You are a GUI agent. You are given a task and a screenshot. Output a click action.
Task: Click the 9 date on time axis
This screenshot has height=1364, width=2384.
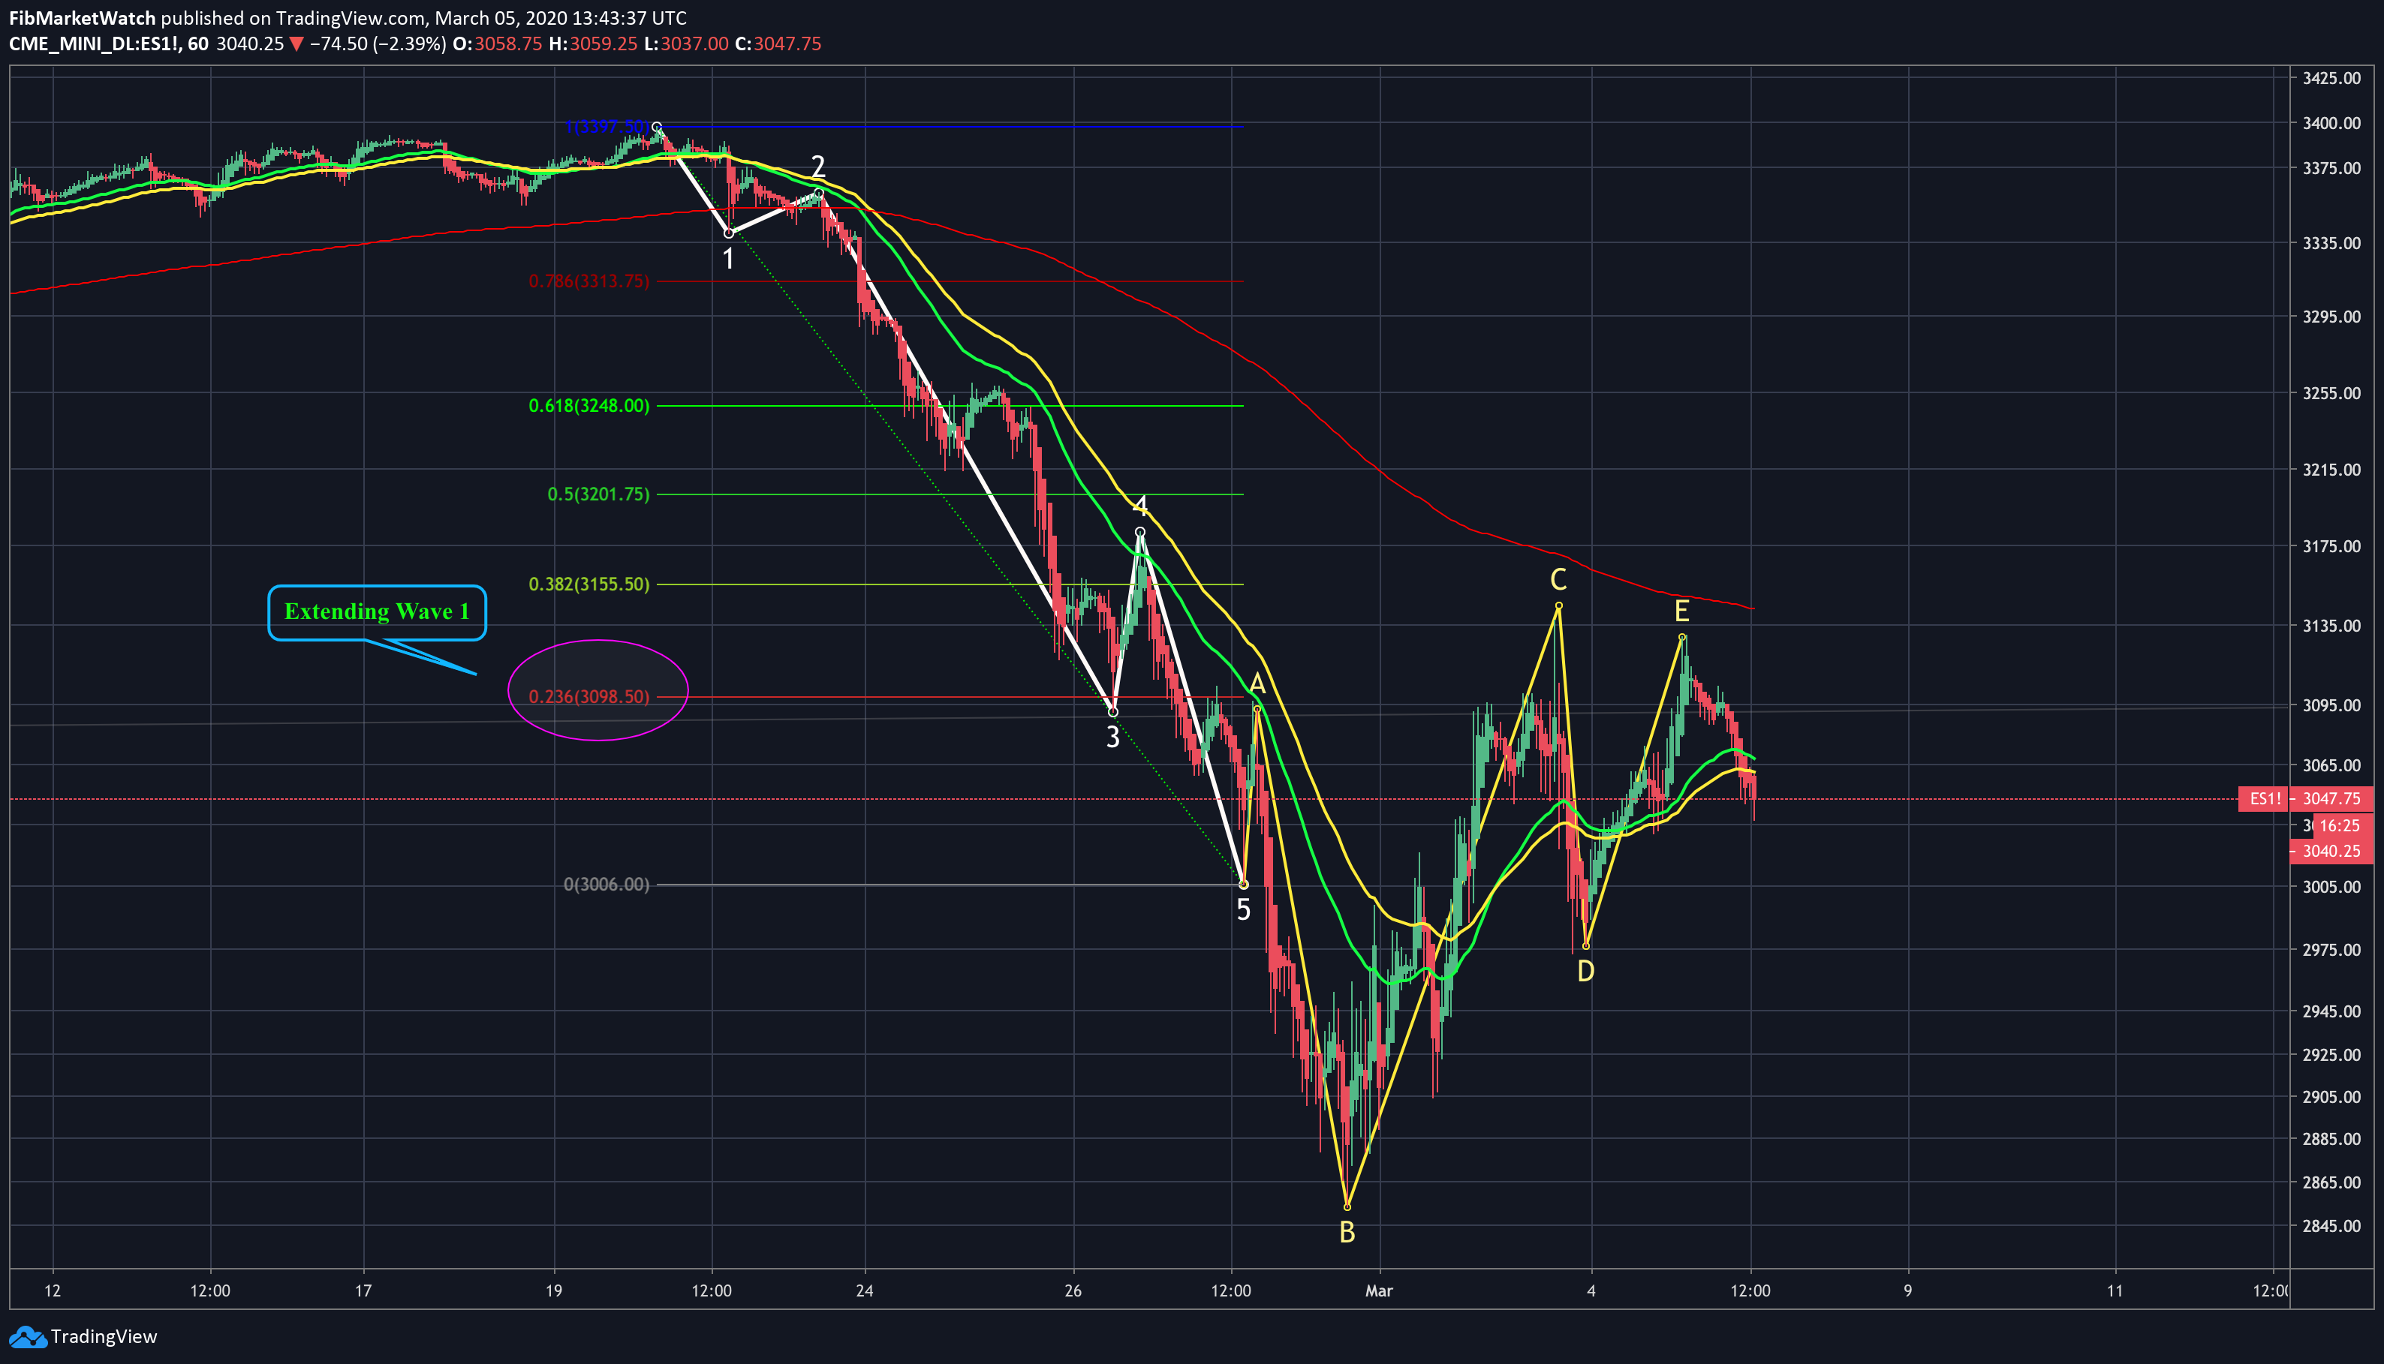click(x=1907, y=1291)
